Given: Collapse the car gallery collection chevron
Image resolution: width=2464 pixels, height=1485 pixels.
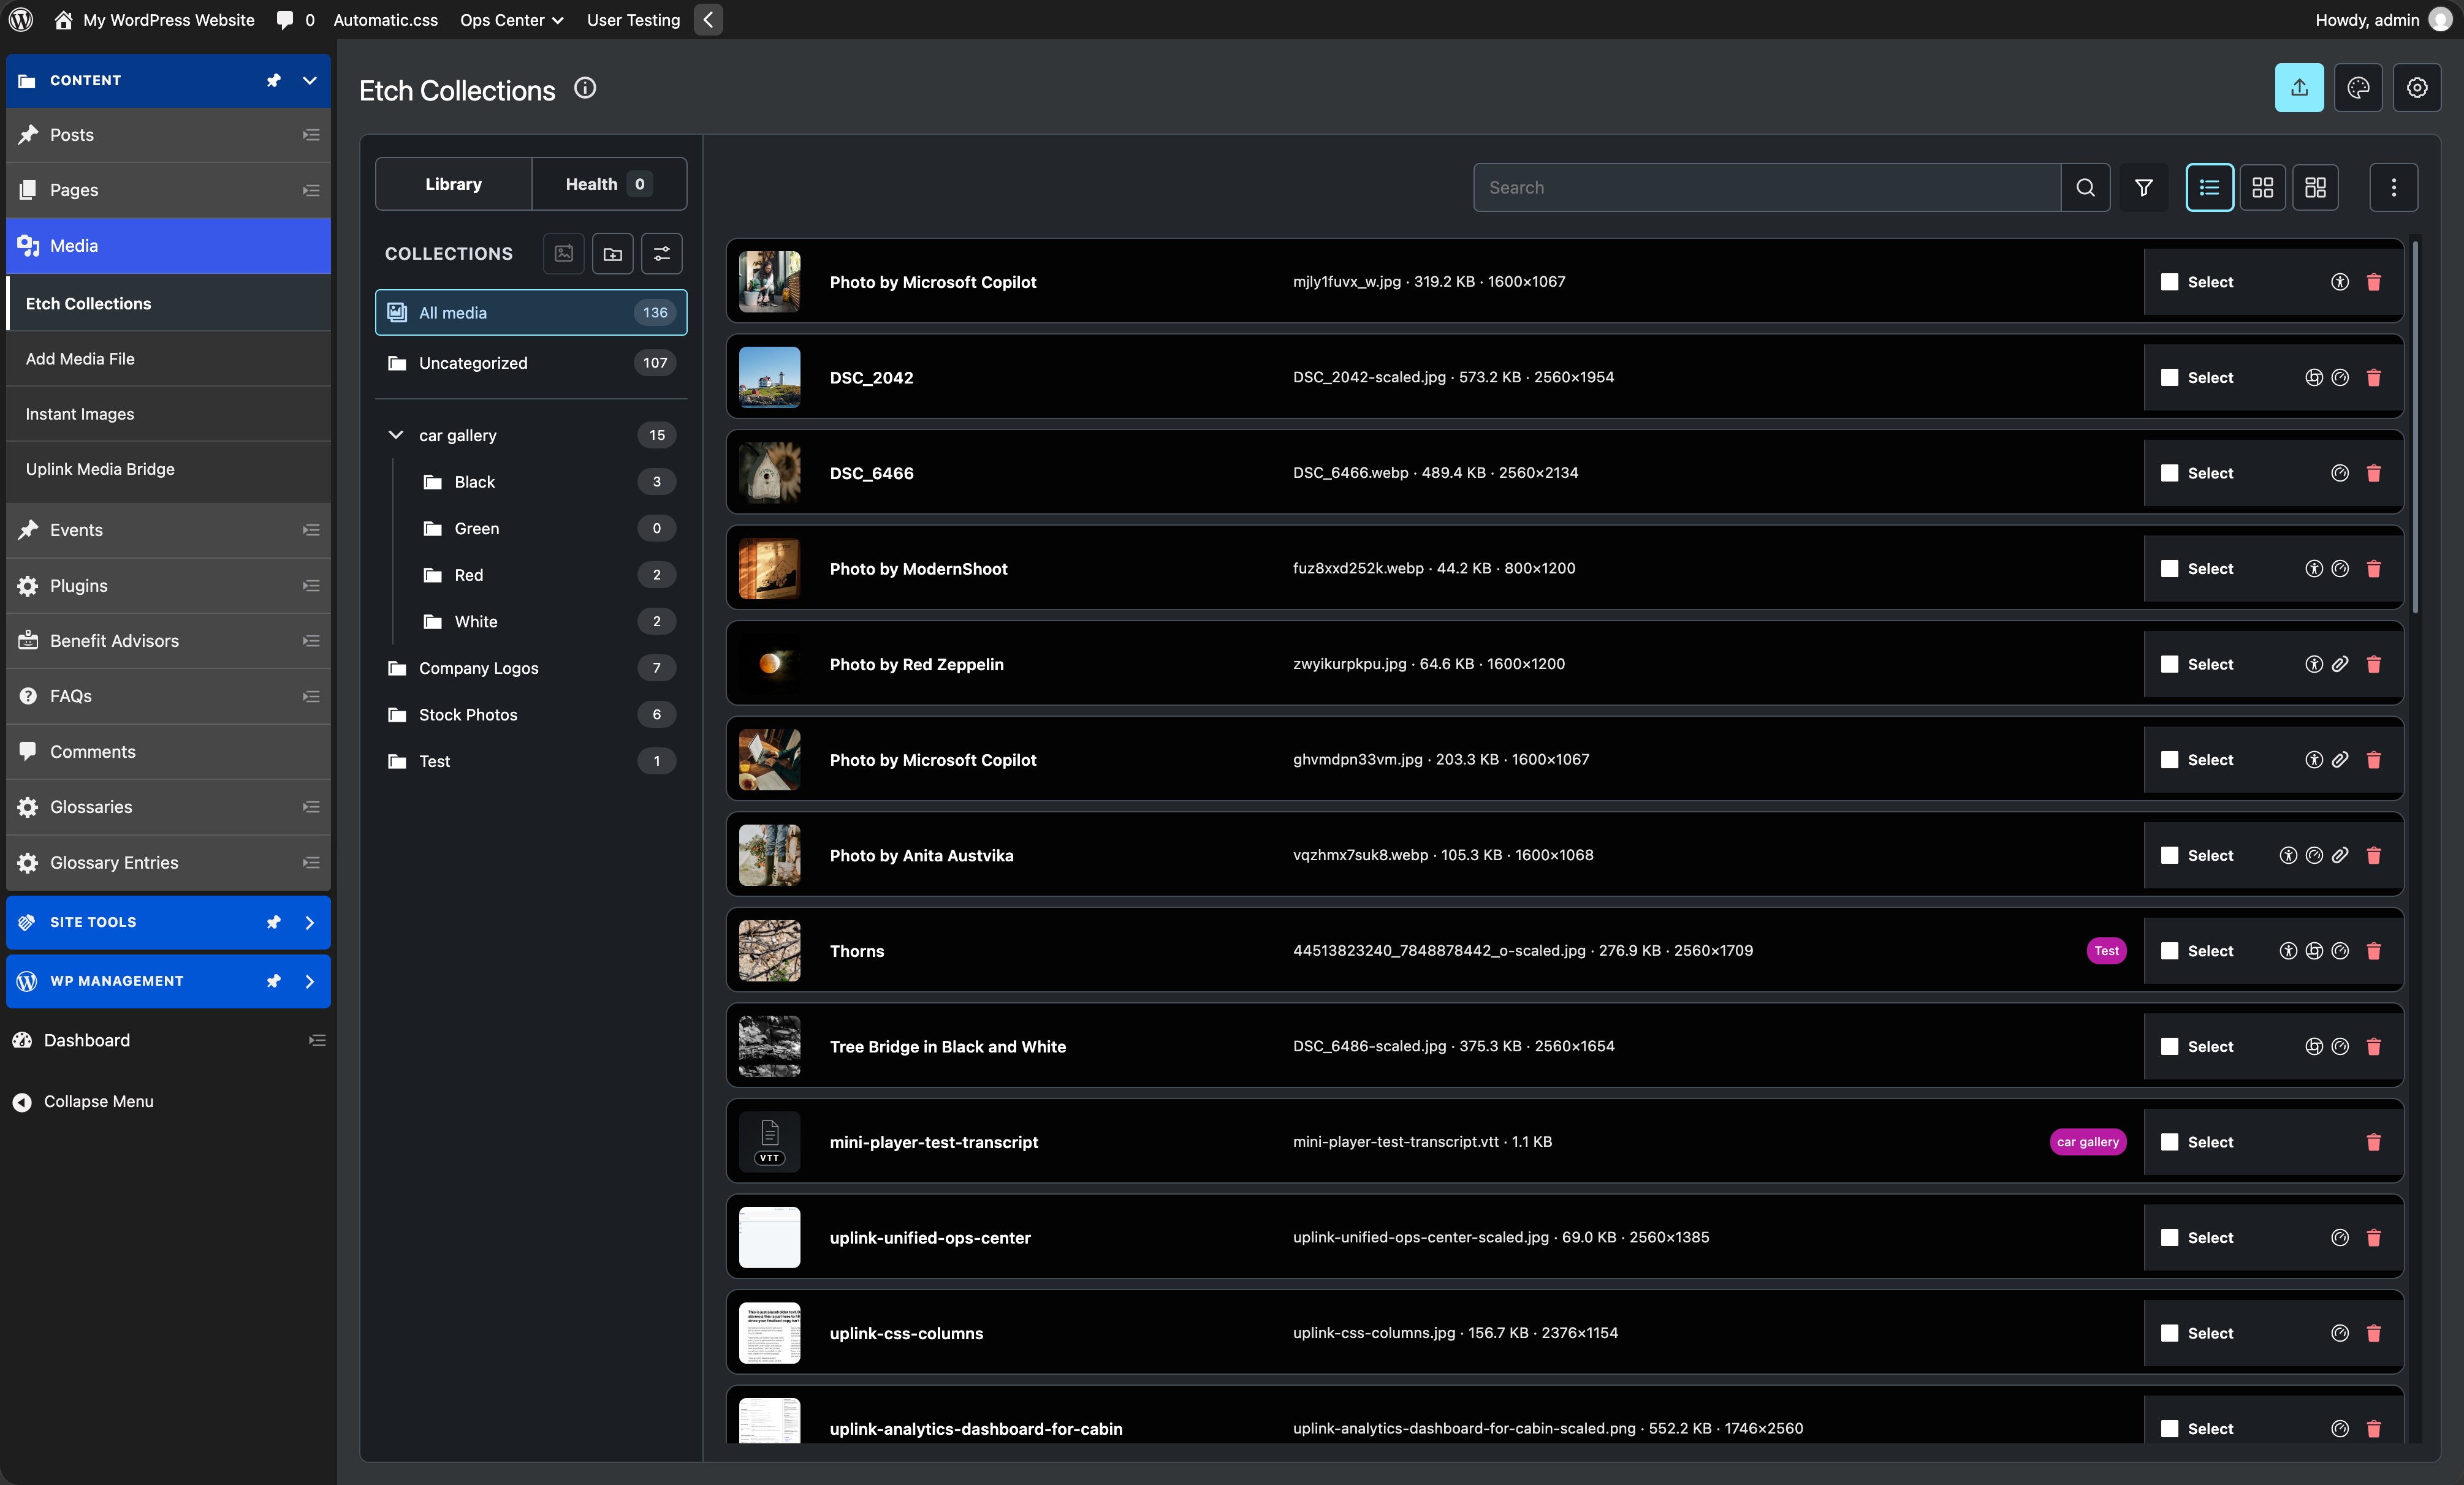Looking at the screenshot, I should (x=396, y=435).
